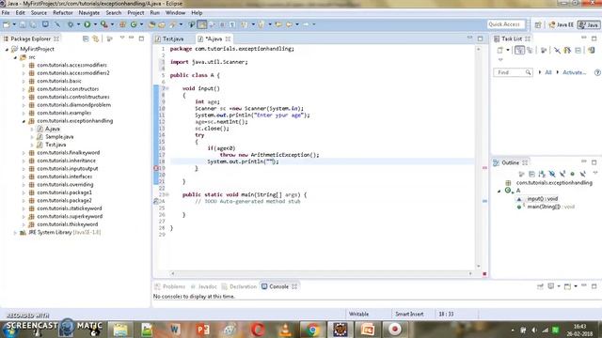Click the Save disk icon in toolbar
602x338 pixels.
point(23,24)
